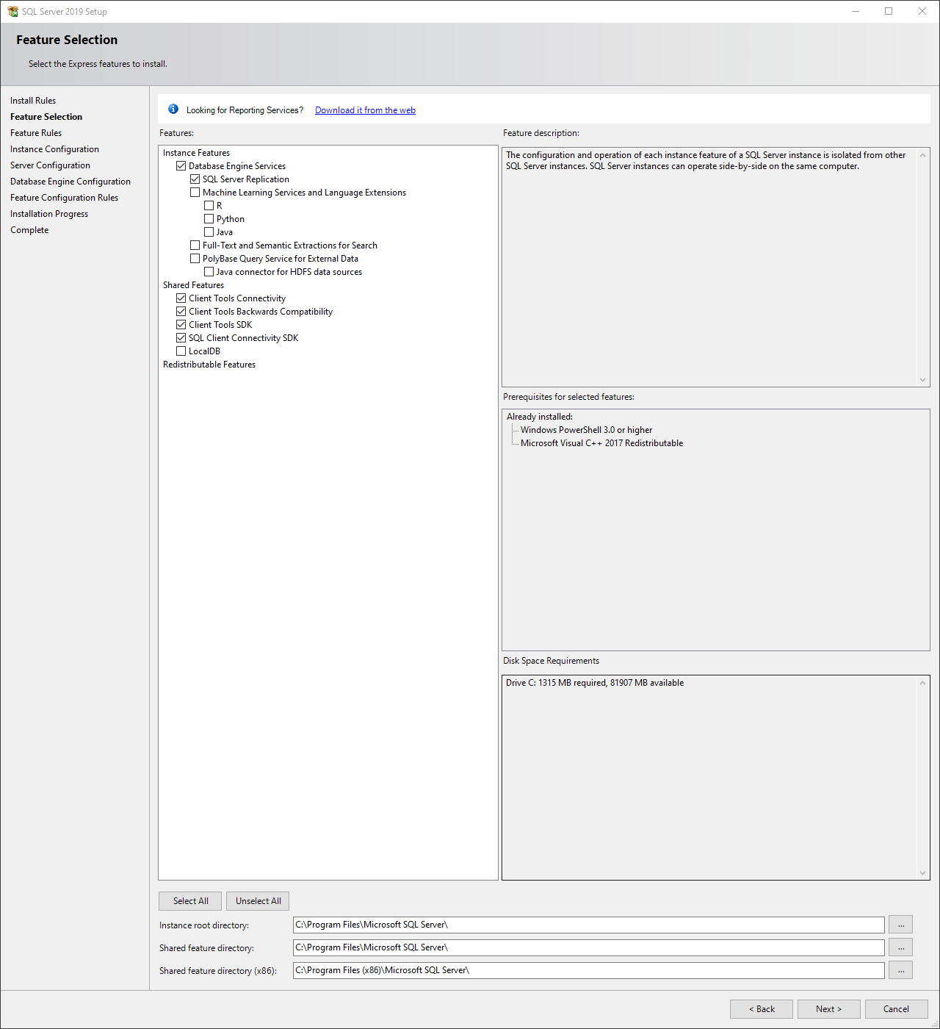Uncheck Client Tools SDK
The width and height of the screenshot is (940, 1029).
[x=181, y=325]
